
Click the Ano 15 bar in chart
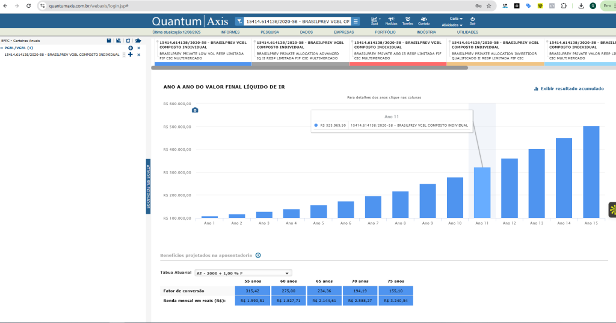click(x=591, y=172)
